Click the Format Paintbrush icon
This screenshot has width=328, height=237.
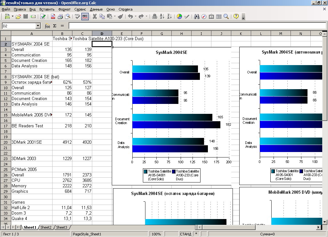point(120,16)
